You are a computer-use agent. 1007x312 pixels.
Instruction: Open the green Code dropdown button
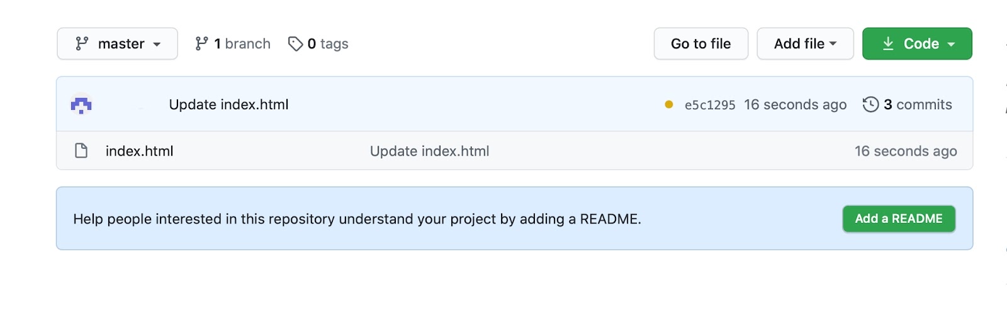coord(917,44)
